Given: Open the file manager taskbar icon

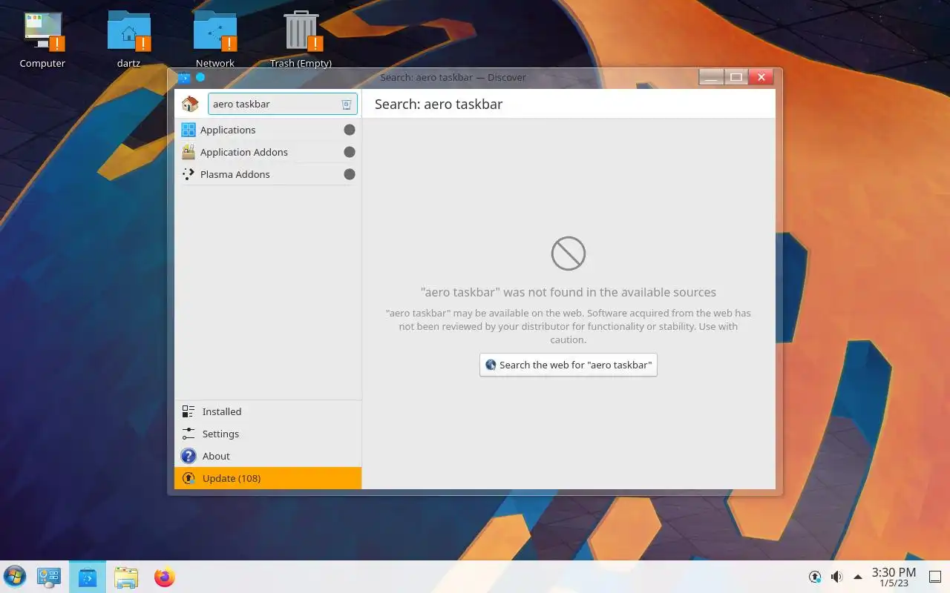Looking at the screenshot, I should [126, 577].
